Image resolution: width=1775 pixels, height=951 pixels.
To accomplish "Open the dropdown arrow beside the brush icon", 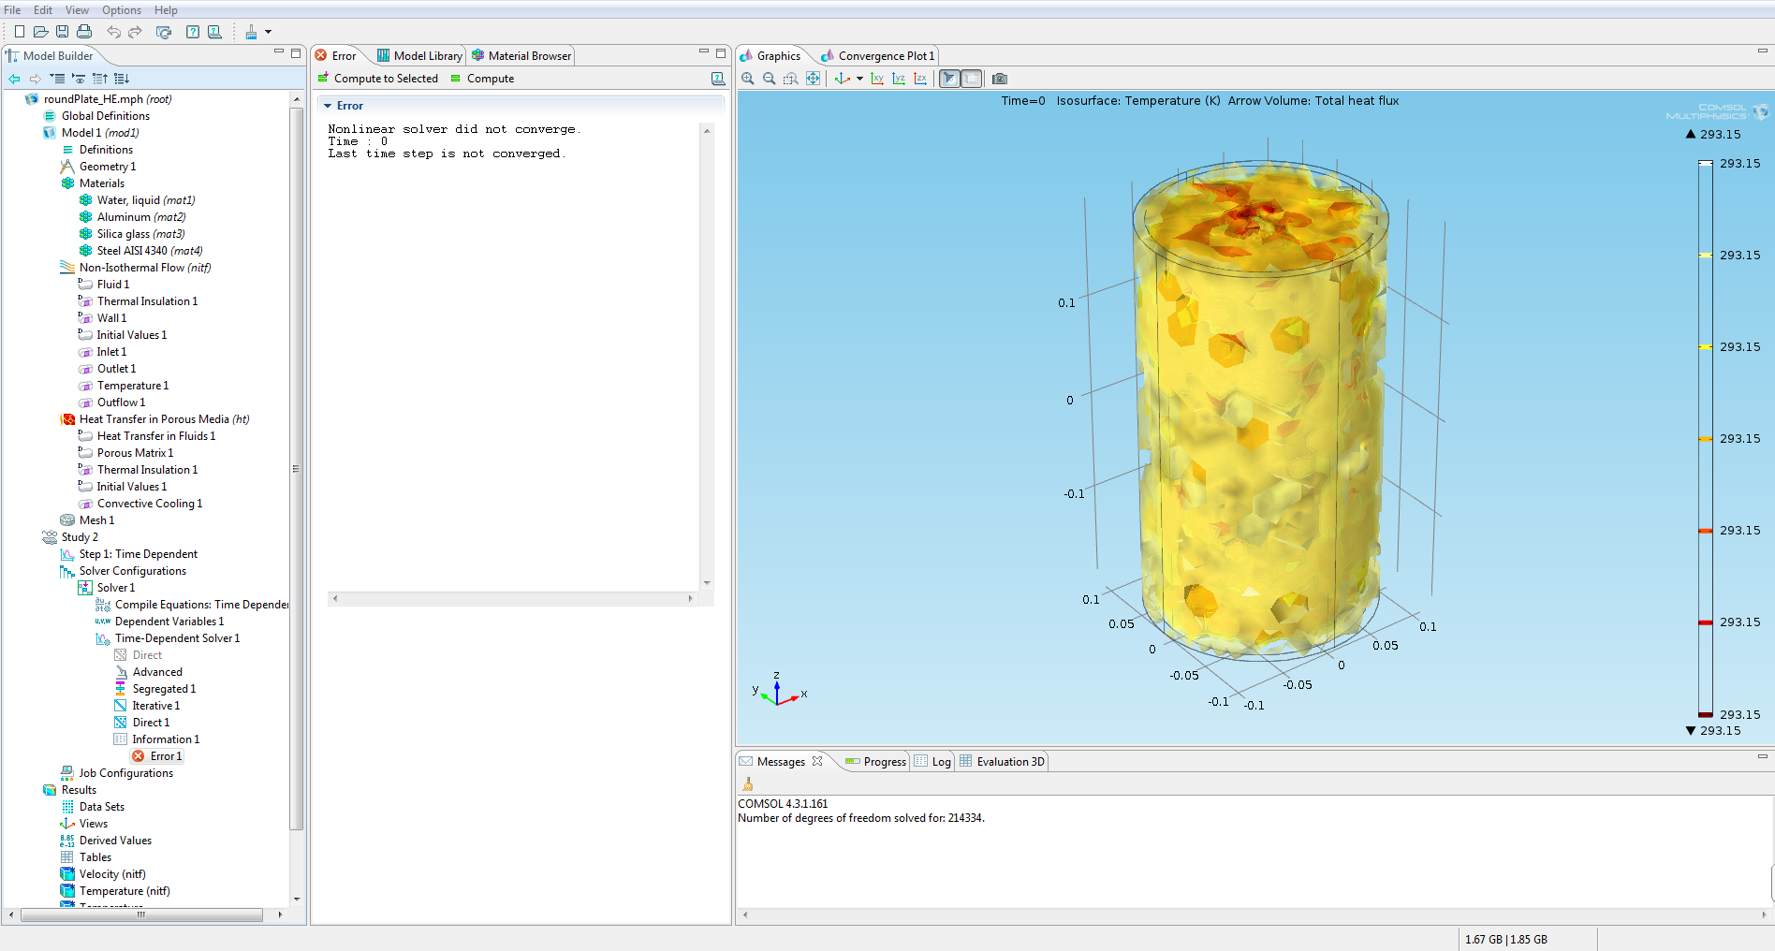I will [268, 32].
